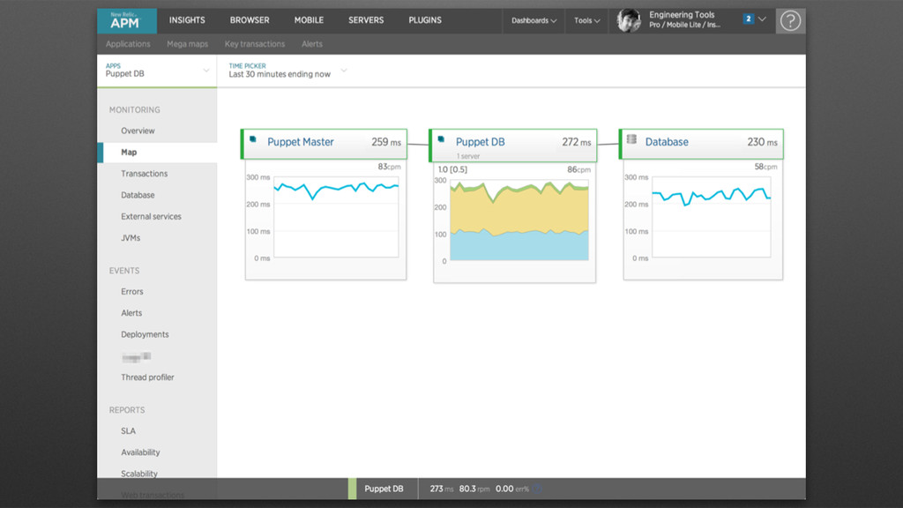Open Mega maps in sub-navigation
903x508 pixels.
(187, 44)
